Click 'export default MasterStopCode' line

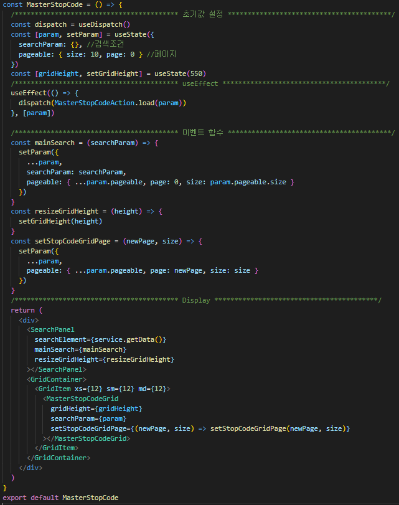pos(60,498)
